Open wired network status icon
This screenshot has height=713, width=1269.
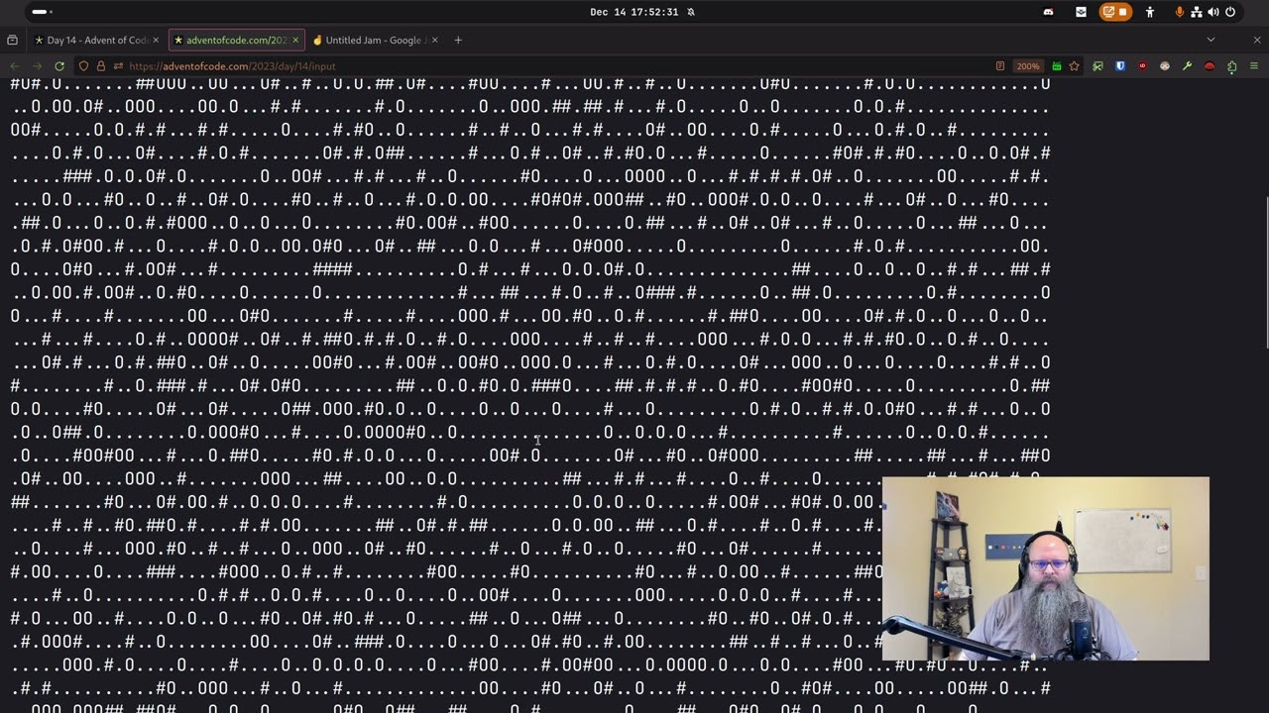[x=1197, y=12]
